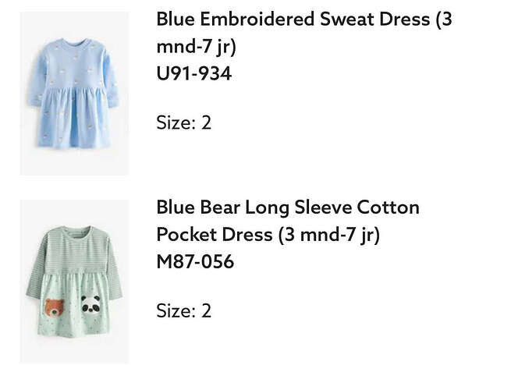Image resolution: width=511 pixels, height=390 pixels.
Task: Select product code M87-056
Action: (x=195, y=261)
